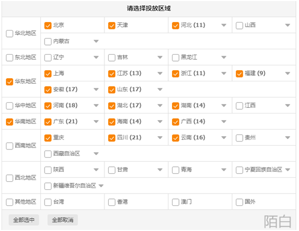Screen dimensions: 299x231
Task: Click the 全部选中 button
Action: [24, 220]
